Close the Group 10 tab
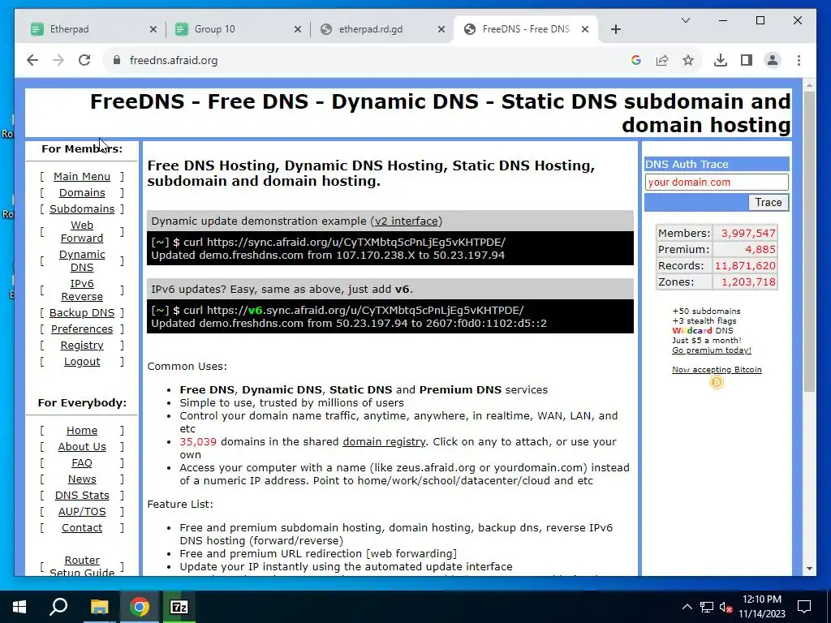 298,29
